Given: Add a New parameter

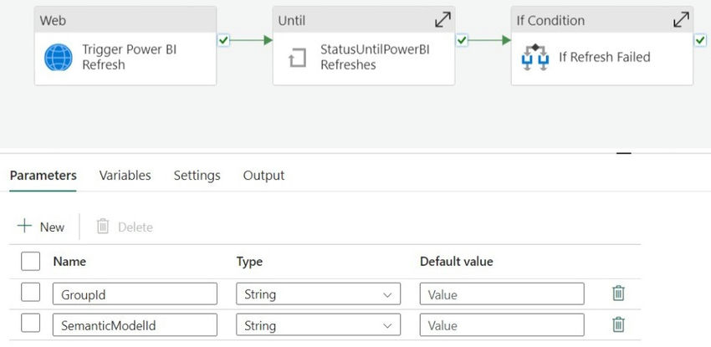Looking at the screenshot, I should 41,227.
